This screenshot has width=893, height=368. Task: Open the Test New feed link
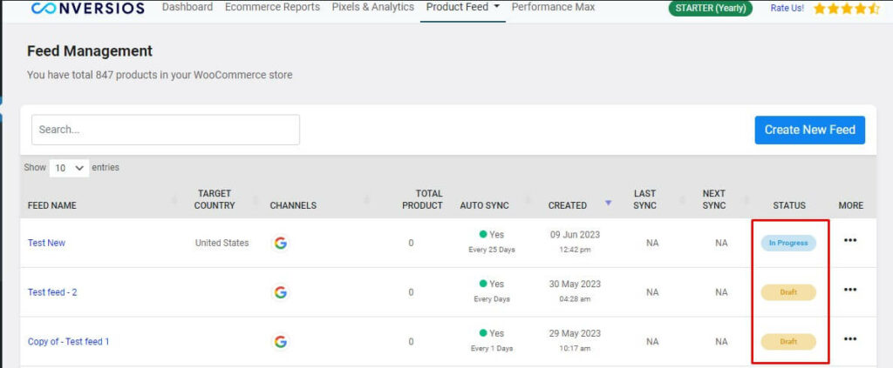[x=47, y=243]
